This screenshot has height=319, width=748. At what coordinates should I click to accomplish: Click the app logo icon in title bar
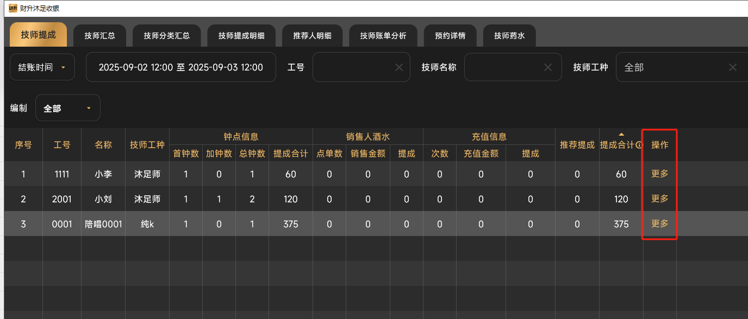point(13,8)
